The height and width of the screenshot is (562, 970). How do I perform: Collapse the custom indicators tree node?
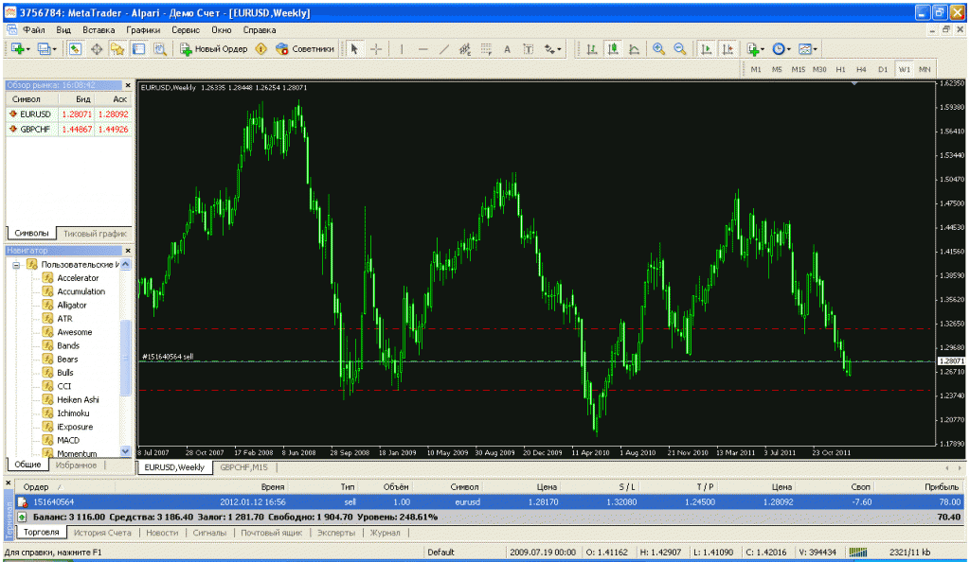[16, 265]
